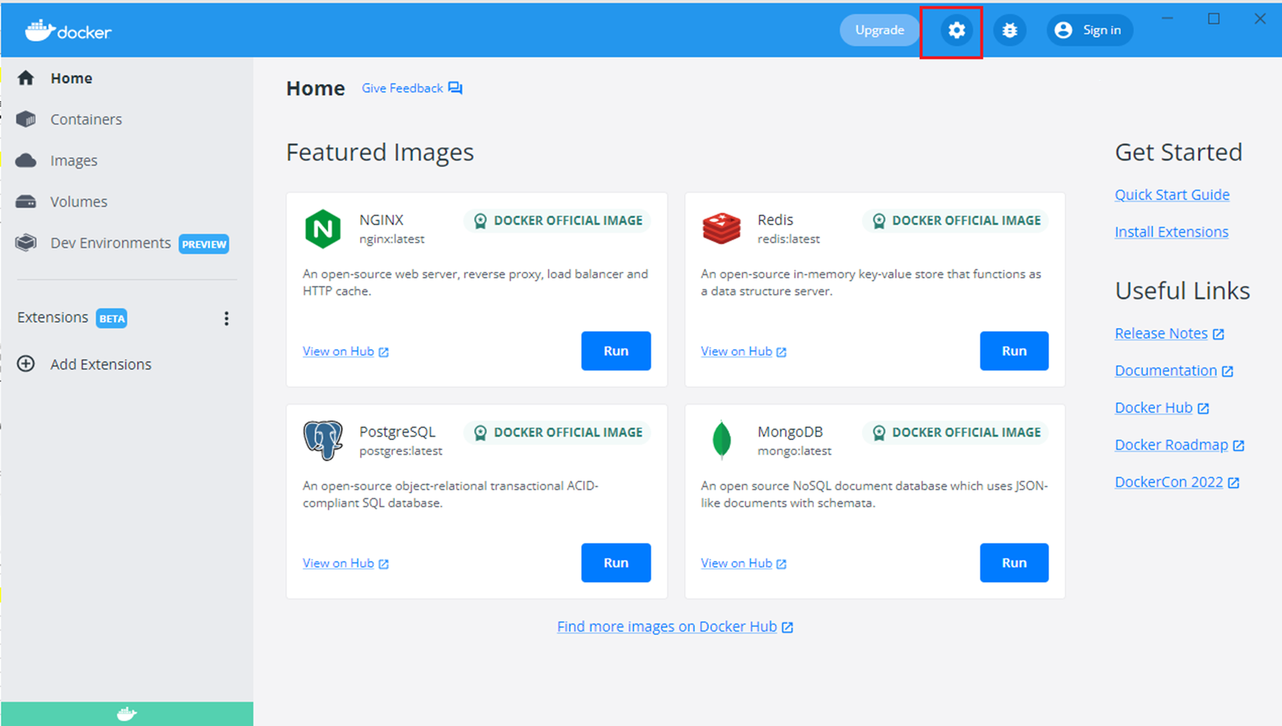Click the PostgreSQL elephant logo

point(323,440)
